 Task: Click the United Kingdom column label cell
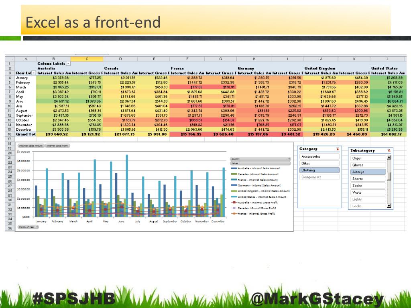(x=320, y=68)
